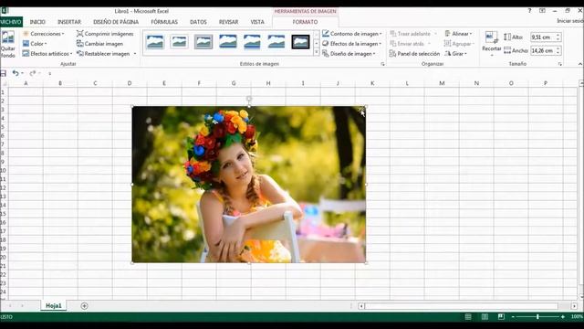Open Contorno de imagen dropdown

pyautogui.click(x=352, y=34)
